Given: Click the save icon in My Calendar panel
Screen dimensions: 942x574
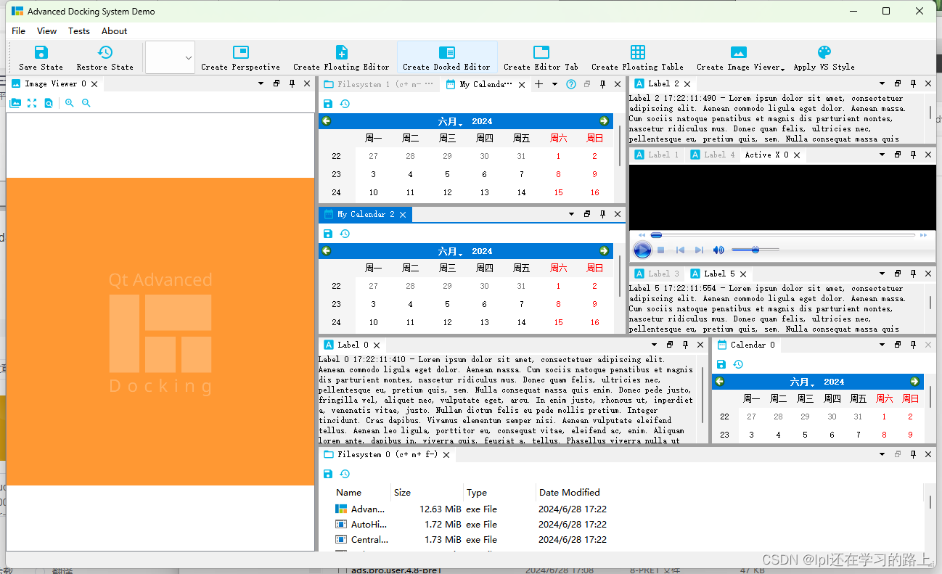Looking at the screenshot, I should (x=328, y=104).
